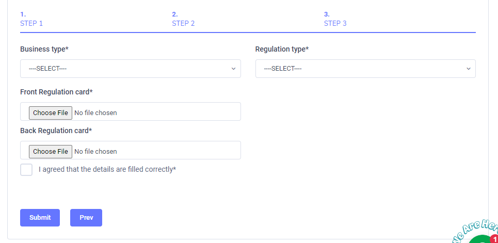Choose File for Front Regulation card
This screenshot has height=243, width=498.
coord(51,112)
